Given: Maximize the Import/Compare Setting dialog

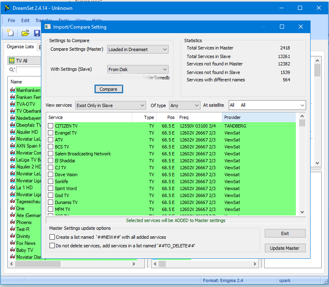Looking at the screenshot, I should point(282,27).
